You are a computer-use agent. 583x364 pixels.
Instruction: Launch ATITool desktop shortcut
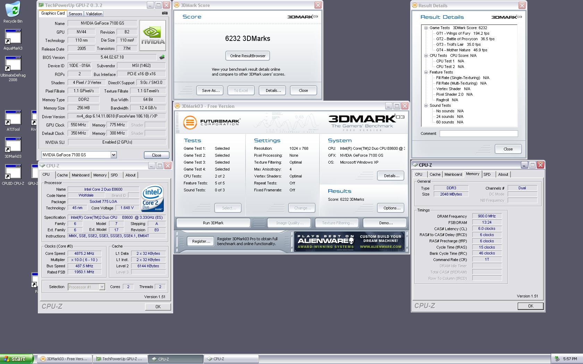(13, 121)
